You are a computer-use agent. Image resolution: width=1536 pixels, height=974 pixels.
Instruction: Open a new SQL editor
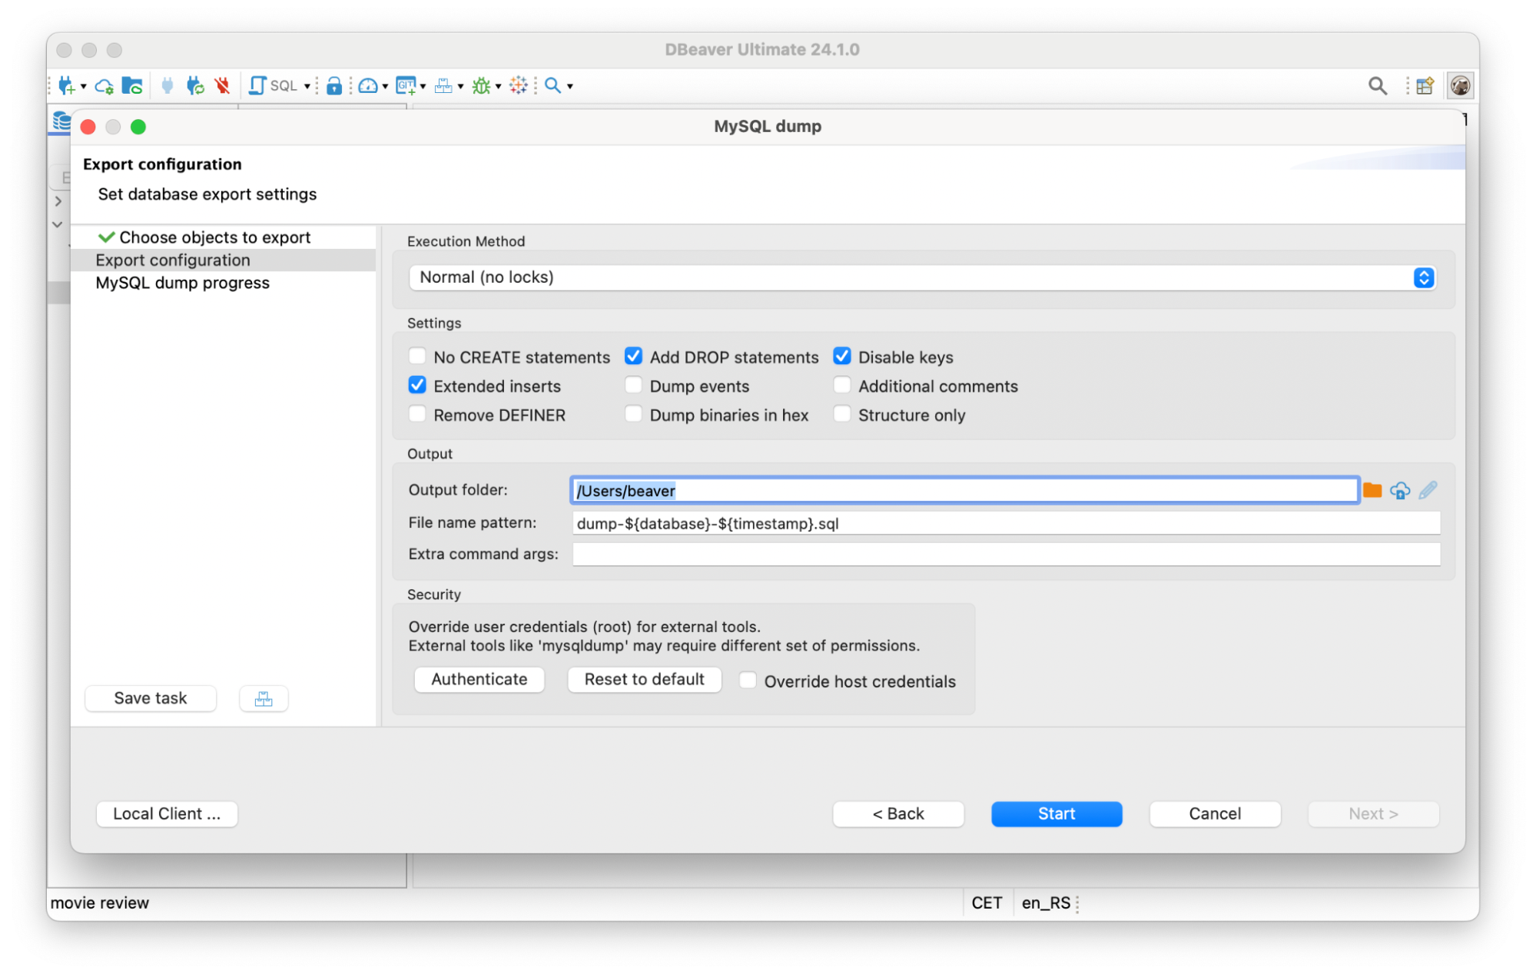265,85
